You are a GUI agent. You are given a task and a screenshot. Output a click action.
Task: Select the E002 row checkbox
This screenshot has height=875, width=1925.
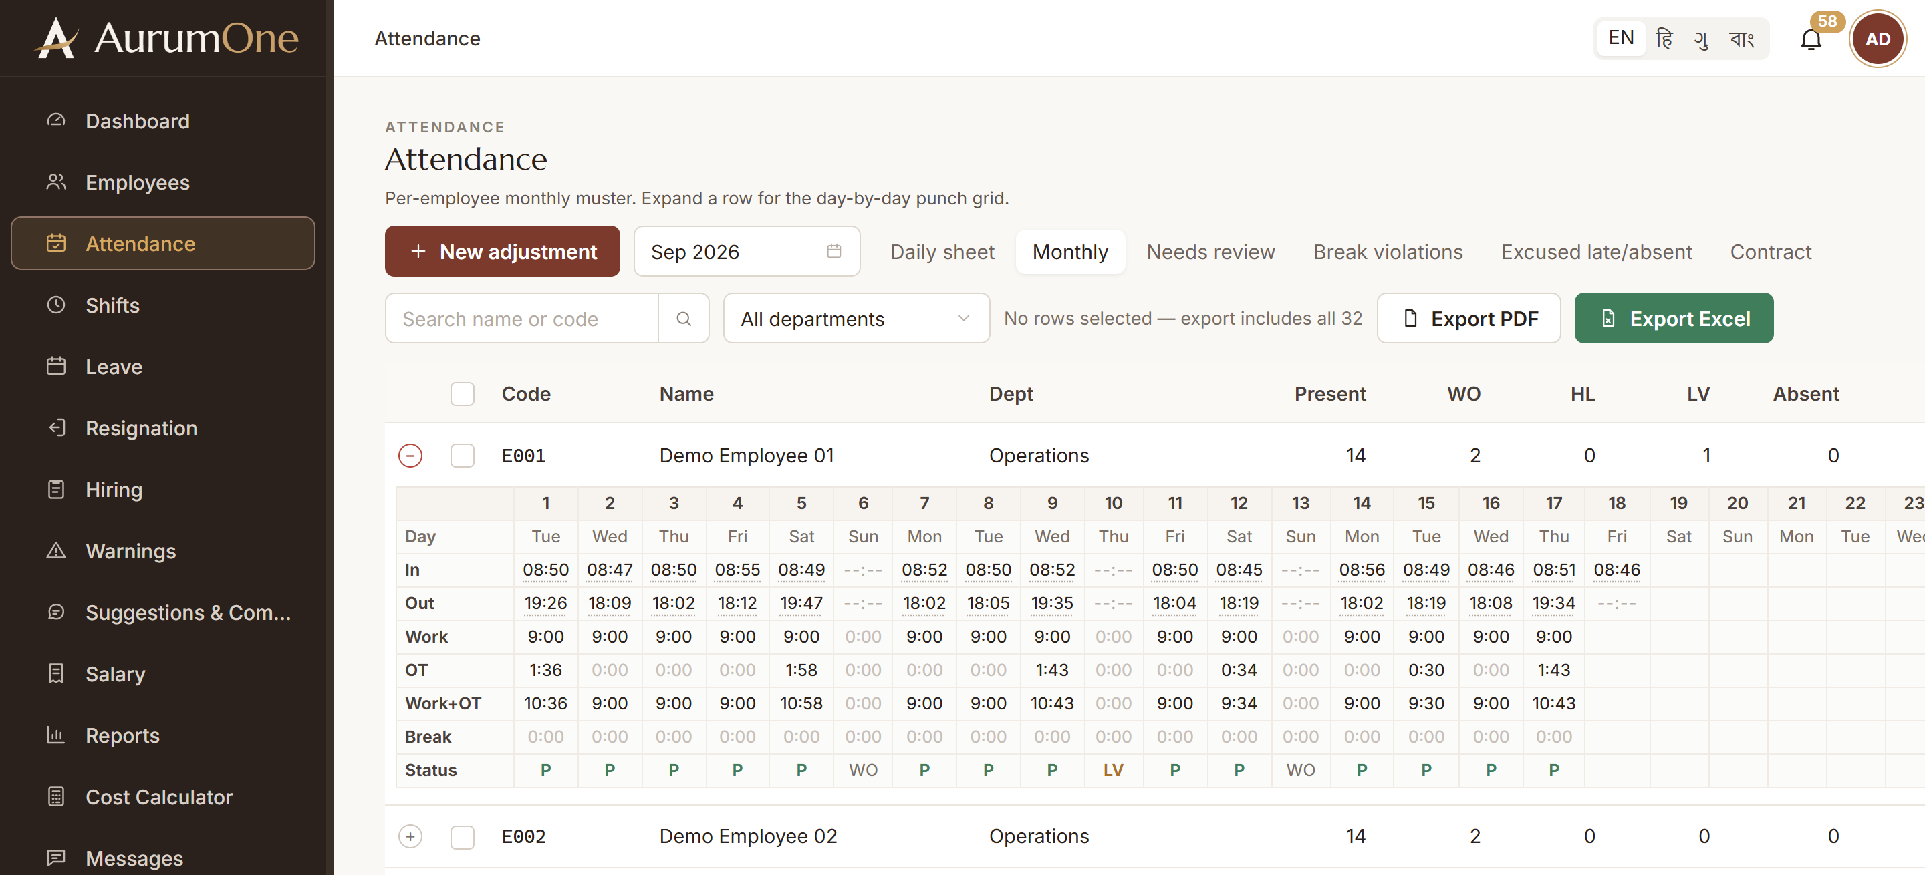click(x=463, y=836)
